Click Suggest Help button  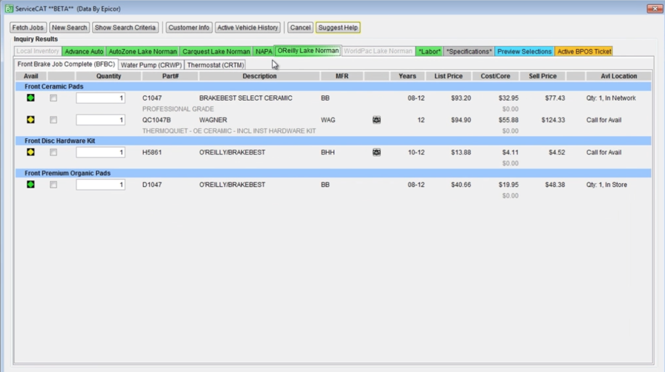point(338,28)
